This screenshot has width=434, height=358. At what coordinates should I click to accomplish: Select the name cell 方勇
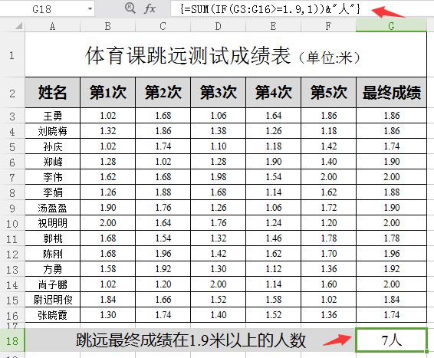[x=53, y=269]
